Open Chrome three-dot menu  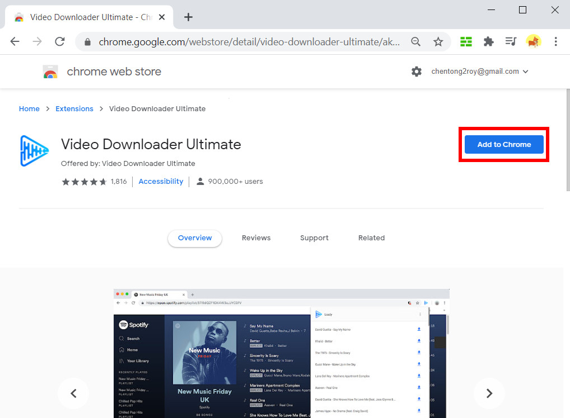(x=556, y=42)
